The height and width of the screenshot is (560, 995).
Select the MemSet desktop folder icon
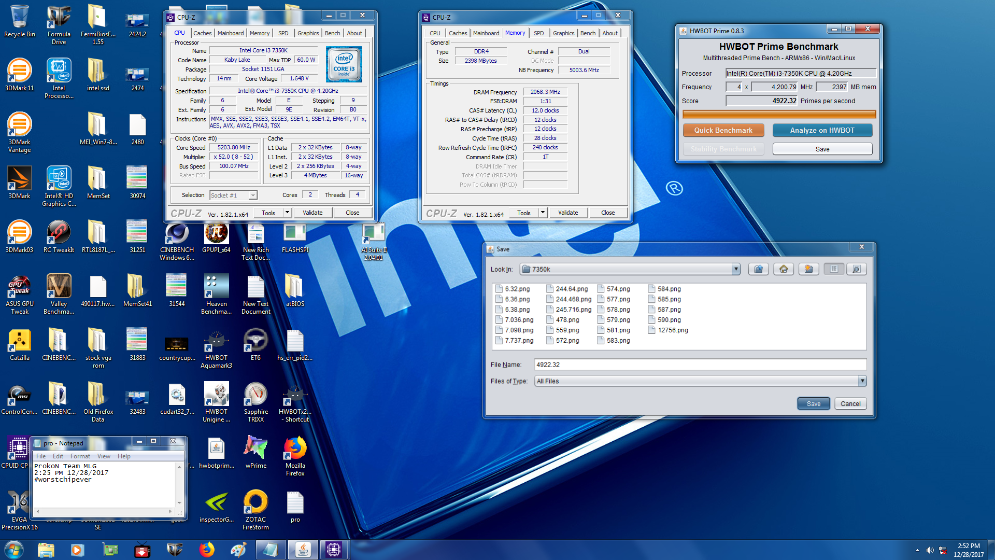pos(98,183)
